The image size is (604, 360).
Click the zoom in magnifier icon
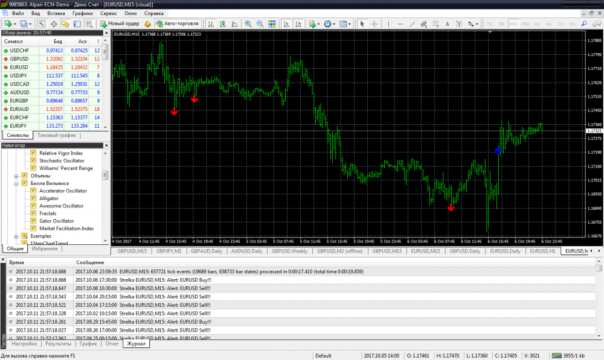[x=248, y=24]
